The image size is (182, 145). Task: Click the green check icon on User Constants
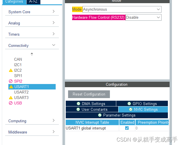point(78,109)
